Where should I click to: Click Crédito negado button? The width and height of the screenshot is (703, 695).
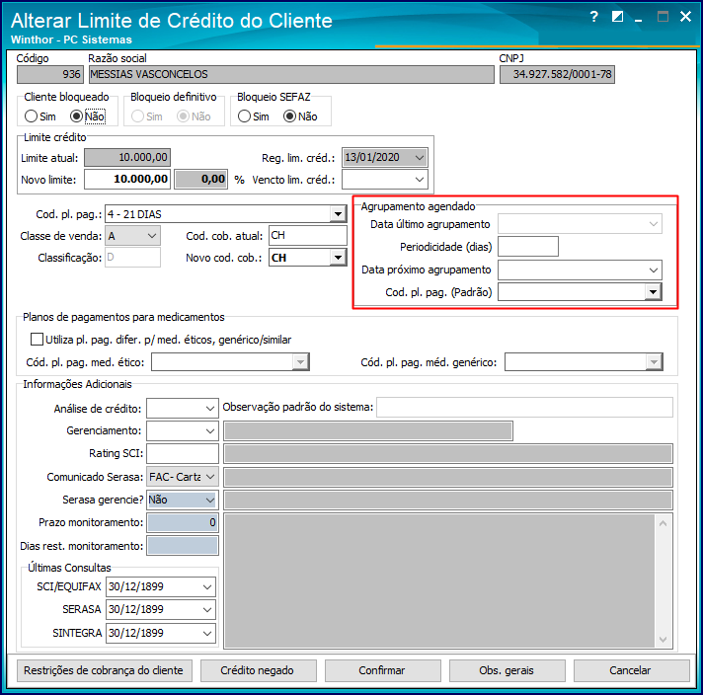258,670
